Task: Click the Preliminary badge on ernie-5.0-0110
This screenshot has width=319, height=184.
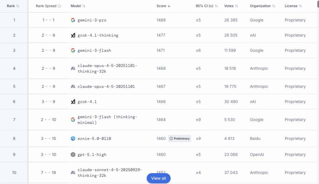Action: coord(180,138)
